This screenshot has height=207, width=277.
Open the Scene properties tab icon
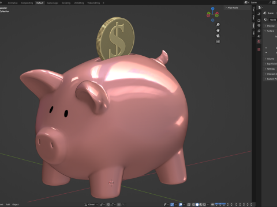pos(259,36)
